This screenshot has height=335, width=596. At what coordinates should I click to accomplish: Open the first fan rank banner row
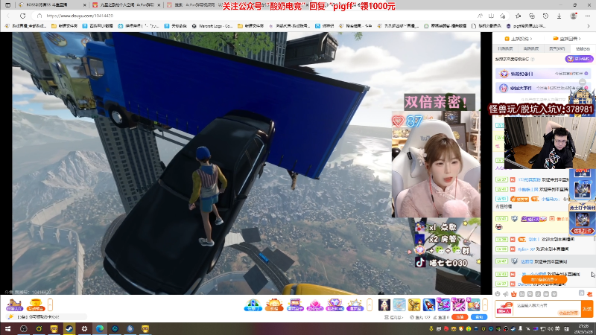tap(543, 74)
